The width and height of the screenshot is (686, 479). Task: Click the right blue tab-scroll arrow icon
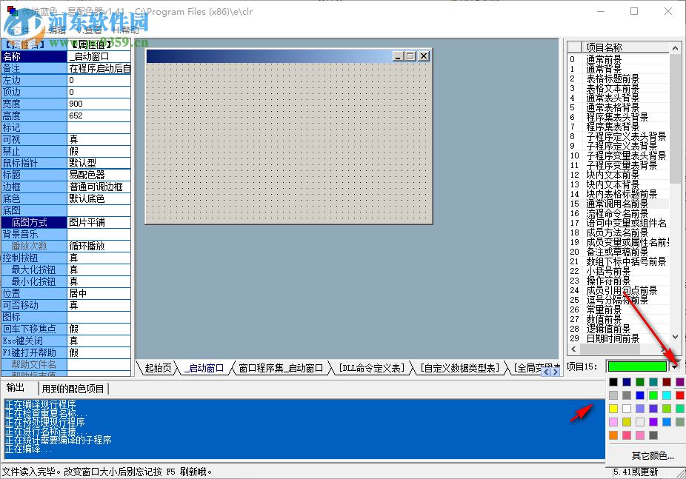coord(556,372)
